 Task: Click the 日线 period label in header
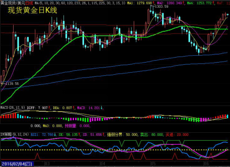(x=29, y=3)
